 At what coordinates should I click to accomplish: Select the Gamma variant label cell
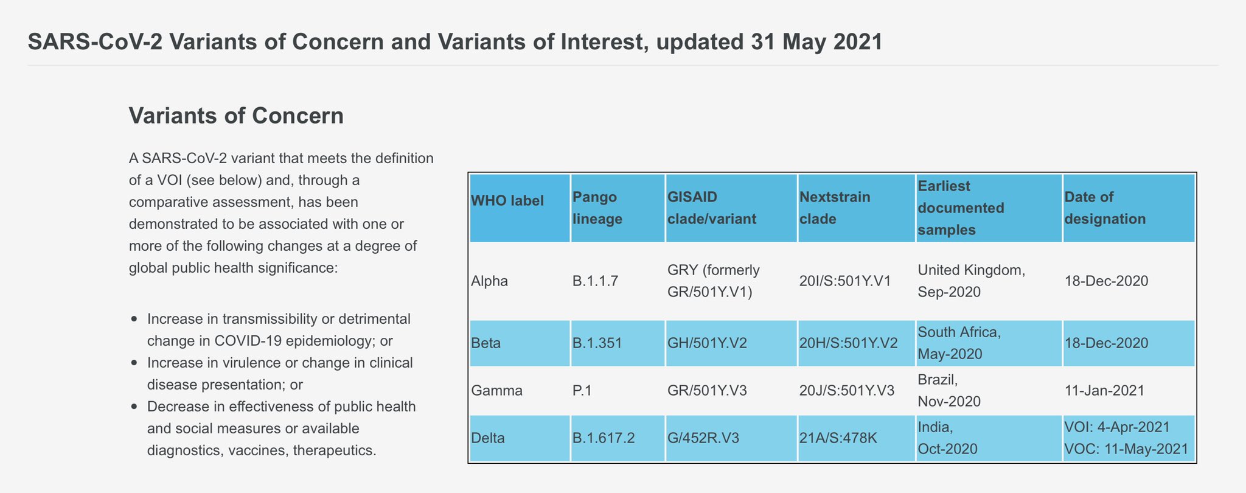point(496,391)
